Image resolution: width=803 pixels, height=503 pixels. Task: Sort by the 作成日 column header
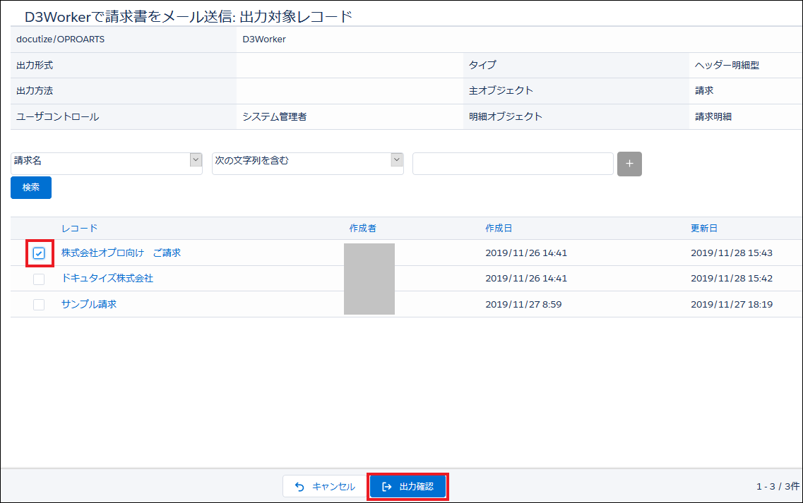pyautogui.click(x=499, y=228)
